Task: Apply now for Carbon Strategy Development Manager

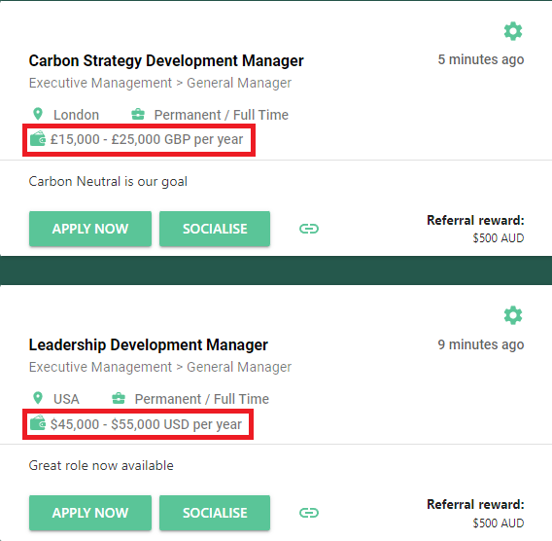Action: 90,229
